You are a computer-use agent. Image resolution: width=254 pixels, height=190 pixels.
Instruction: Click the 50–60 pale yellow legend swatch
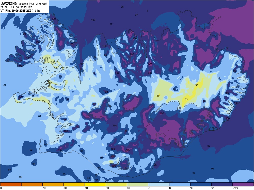click(117, 184)
